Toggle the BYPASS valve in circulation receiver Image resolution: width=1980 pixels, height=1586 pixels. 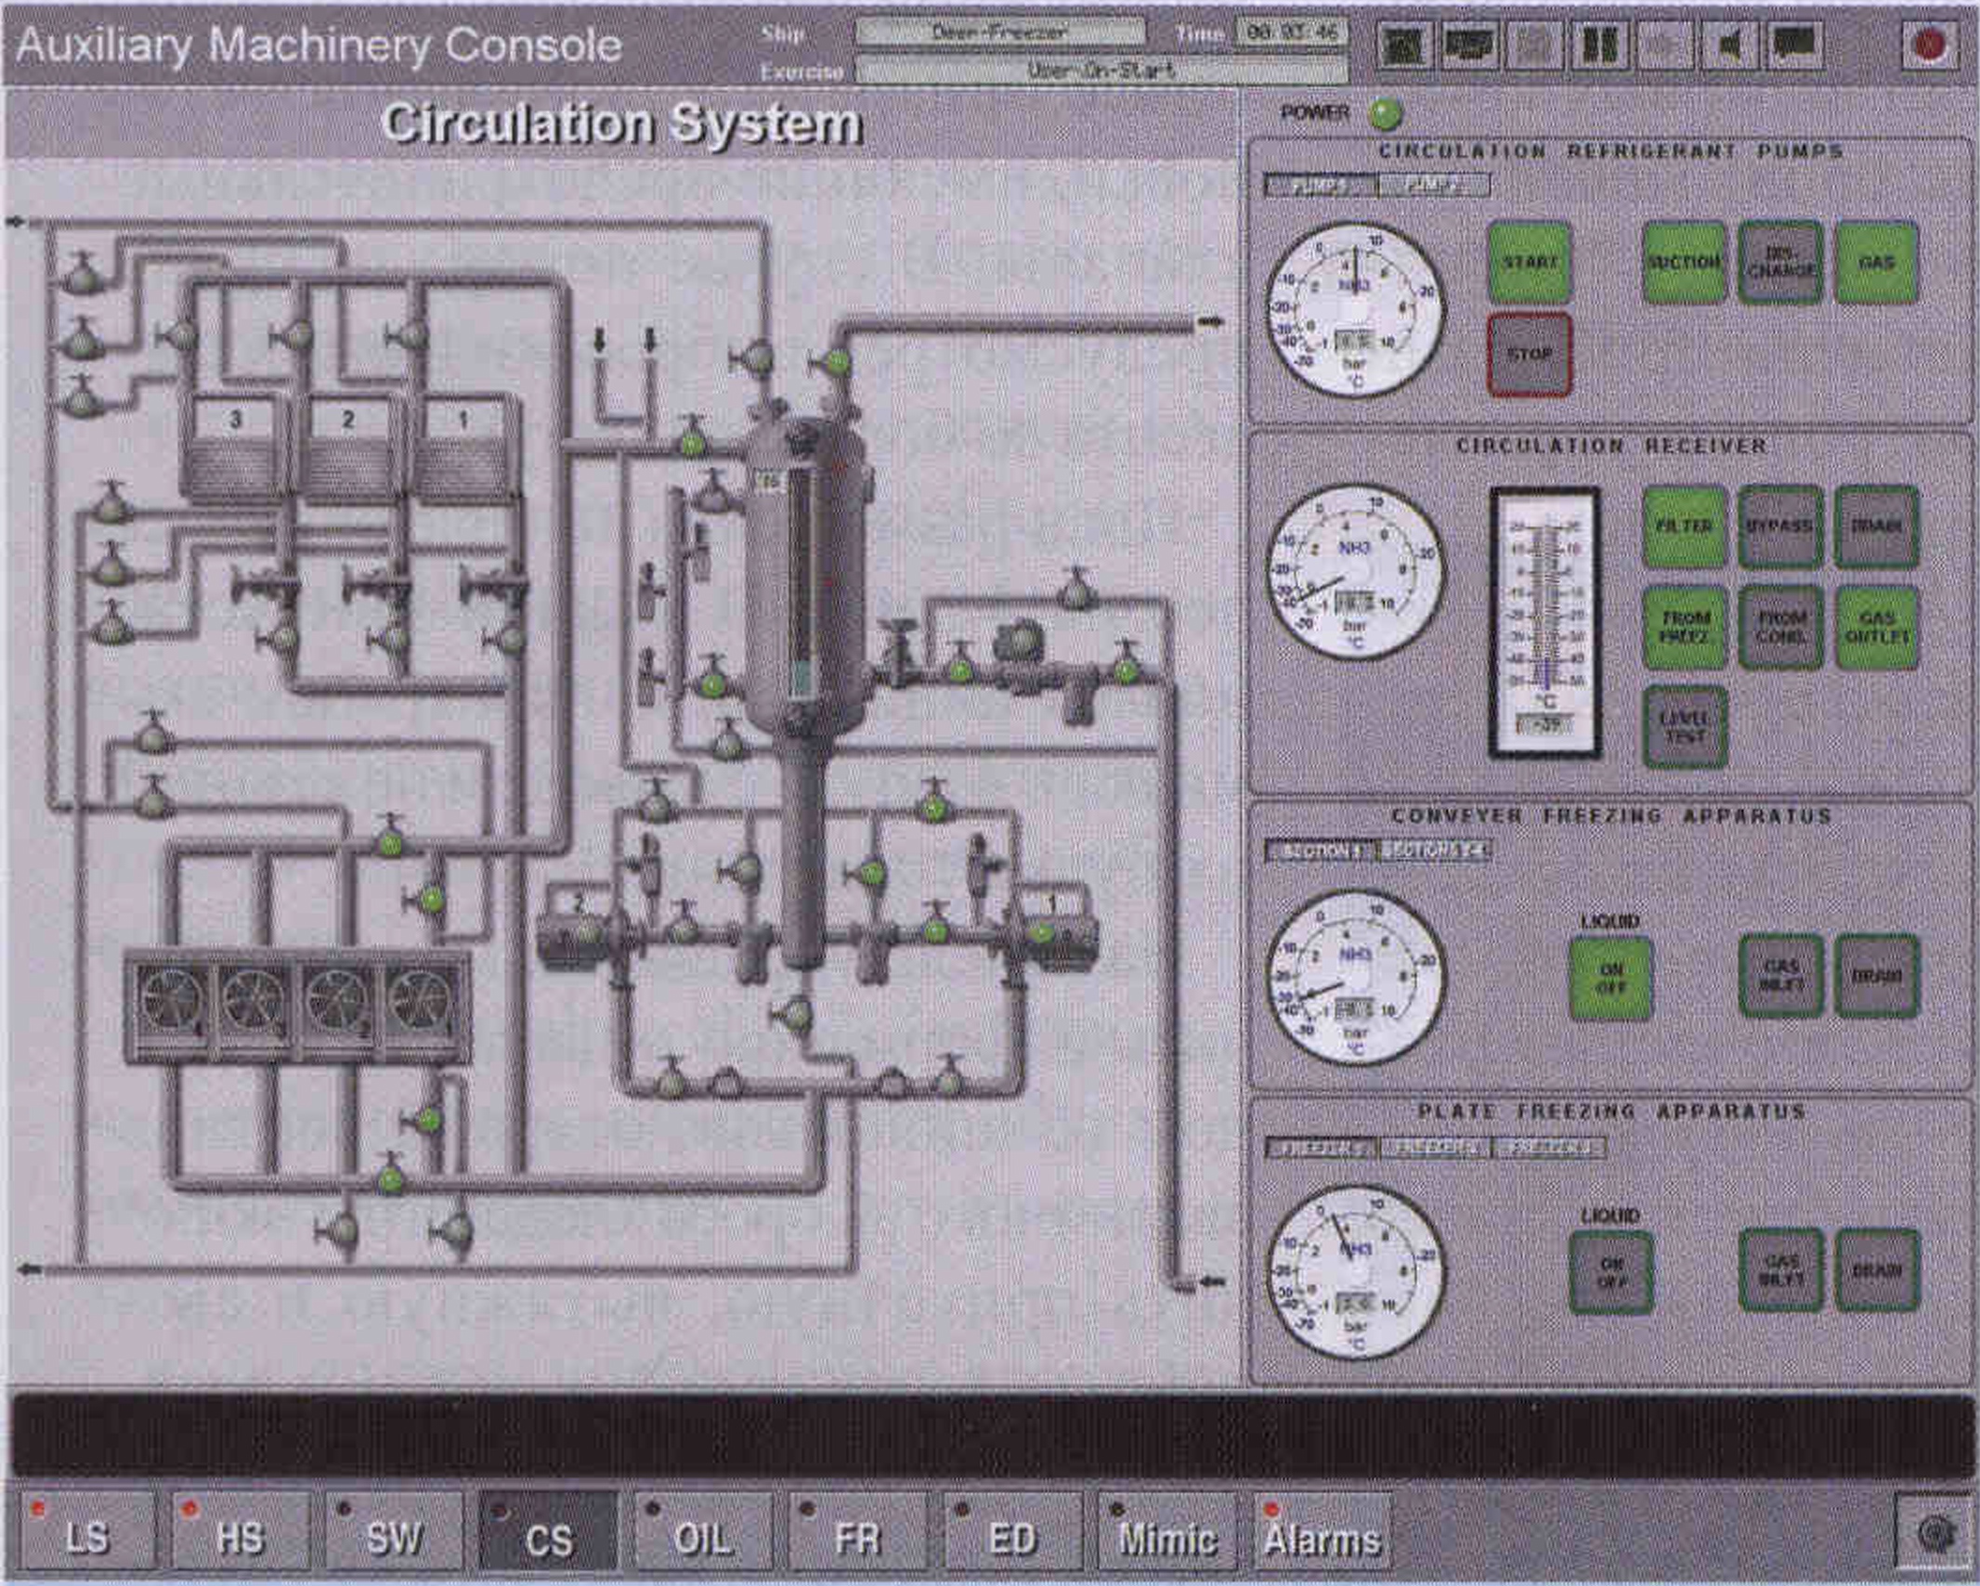click(1779, 526)
